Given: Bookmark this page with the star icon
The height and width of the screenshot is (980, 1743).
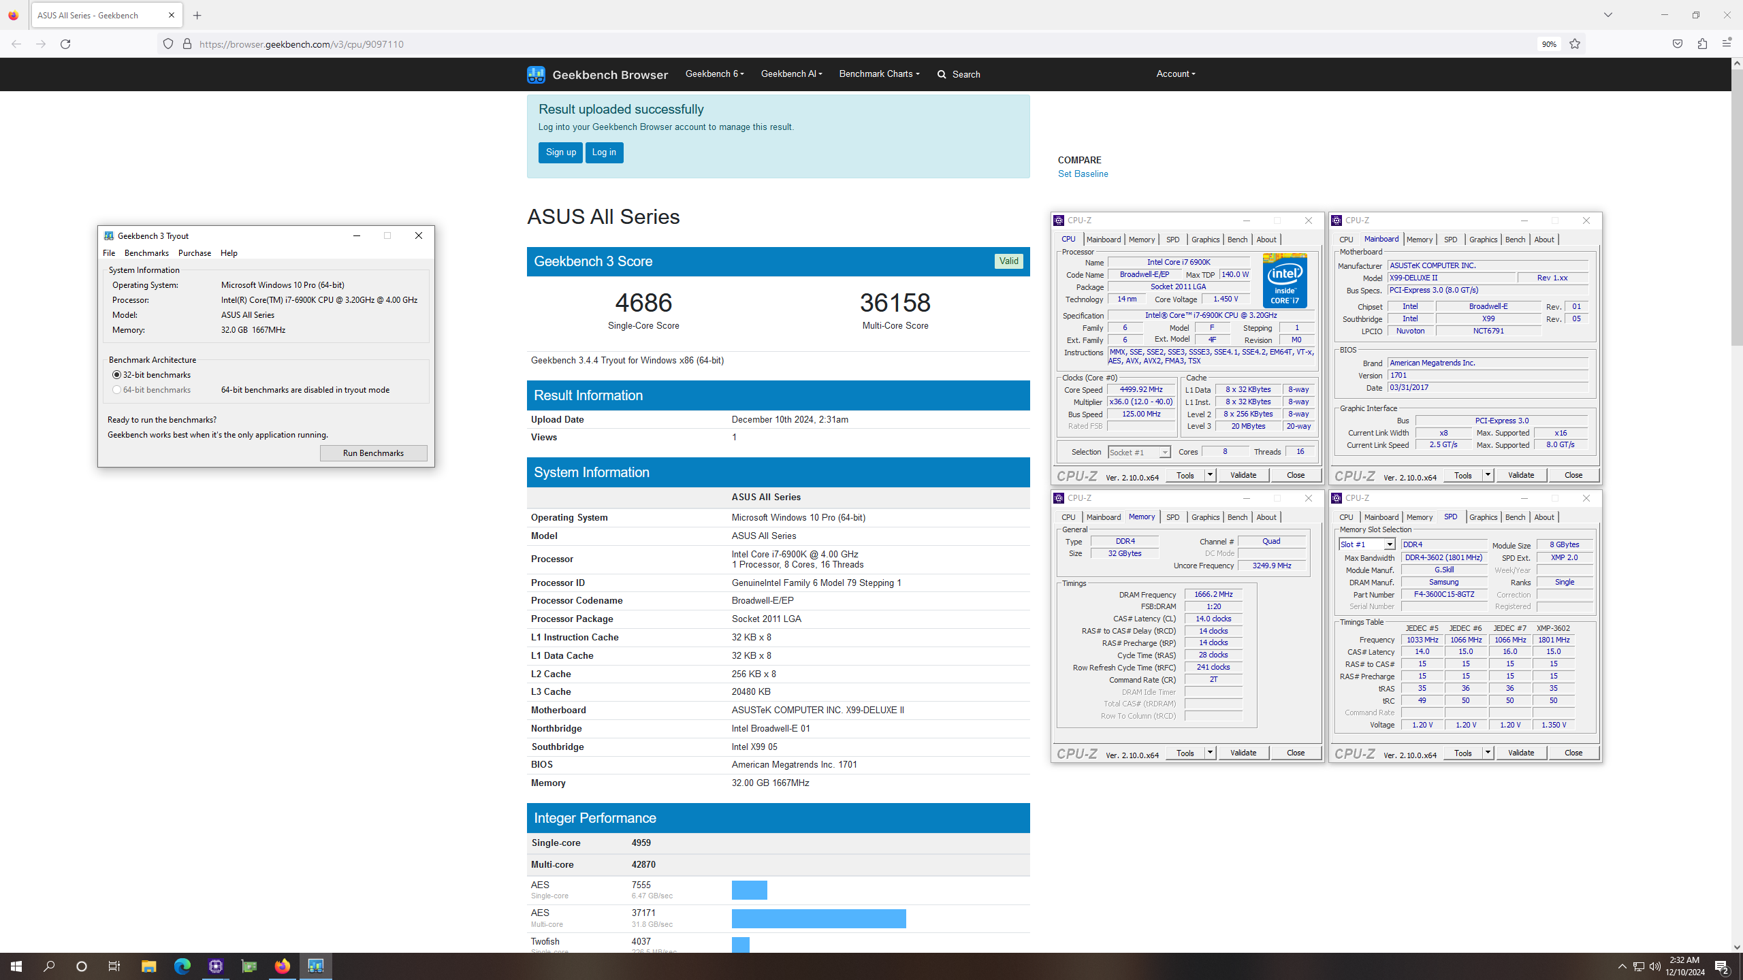Looking at the screenshot, I should point(1575,44).
